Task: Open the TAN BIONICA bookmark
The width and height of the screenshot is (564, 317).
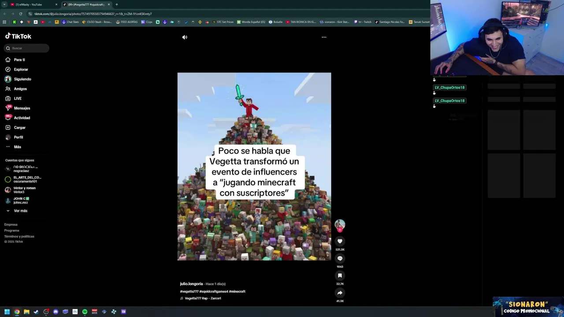Action: pyautogui.click(x=301, y=22)
